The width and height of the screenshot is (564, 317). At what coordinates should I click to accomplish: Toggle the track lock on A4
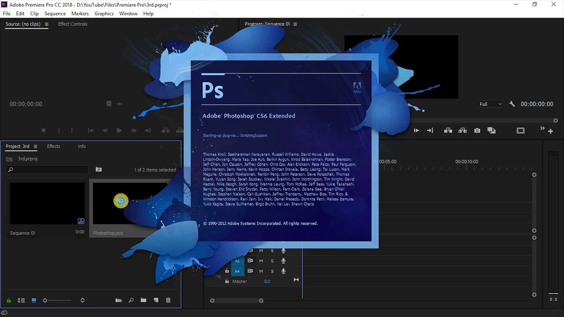(227, 271)
